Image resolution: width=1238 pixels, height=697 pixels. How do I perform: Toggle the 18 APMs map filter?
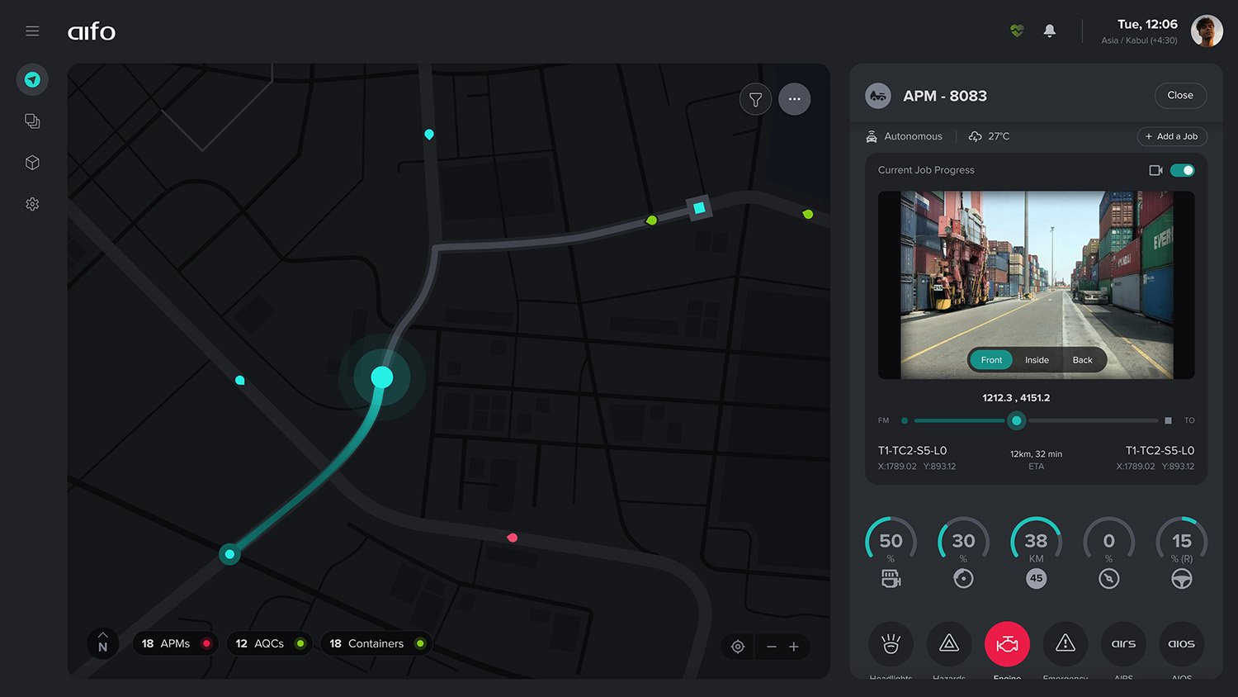176,643
